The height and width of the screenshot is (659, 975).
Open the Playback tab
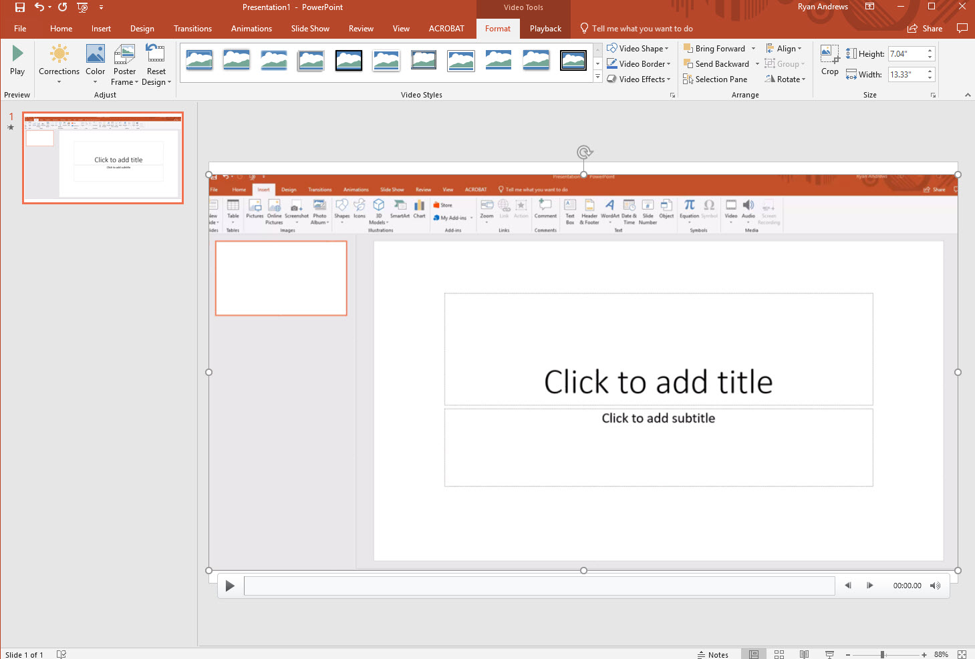point(545,29)
